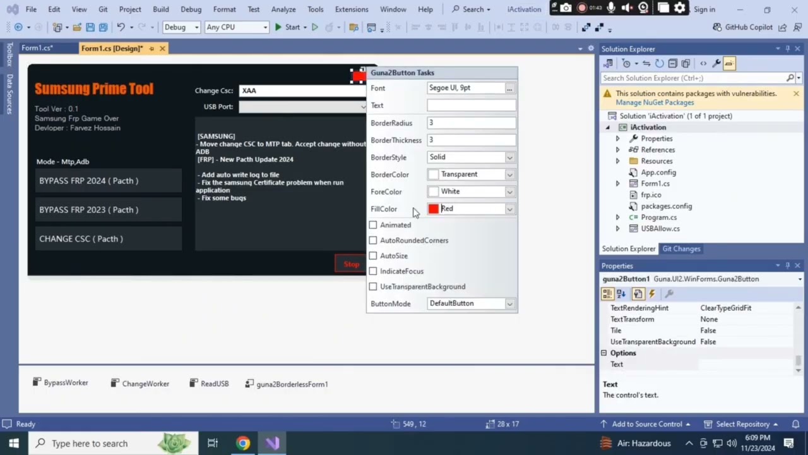The image size is (808, 455).
Task: Click the Solution Explorer search magnifier icon
Action: coord(790,78)
